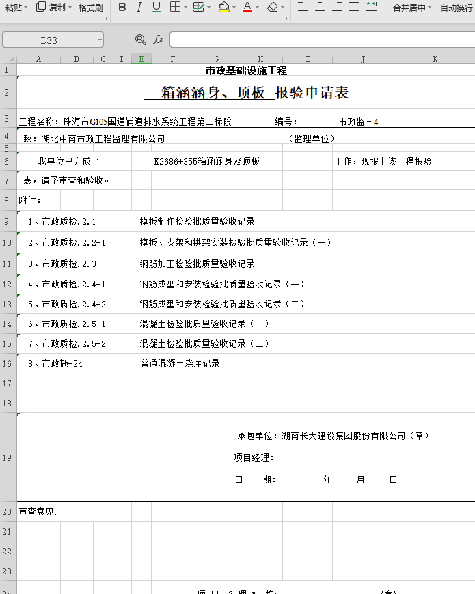This screenshot has width=475, height=594.
Task: Select the 市政监－4 number cell
Action: point(358,122)
